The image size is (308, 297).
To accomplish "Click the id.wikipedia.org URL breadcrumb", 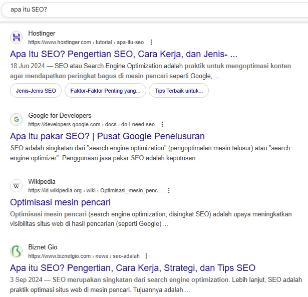I will [x=95, y=190].
